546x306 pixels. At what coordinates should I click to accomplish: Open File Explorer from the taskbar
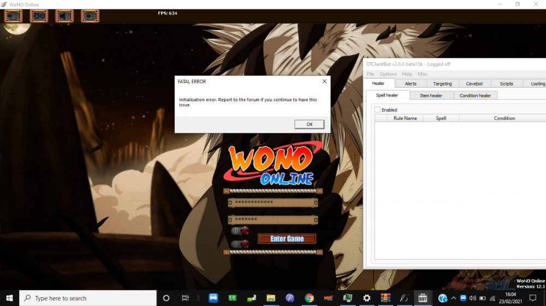[x=270, y=298]
